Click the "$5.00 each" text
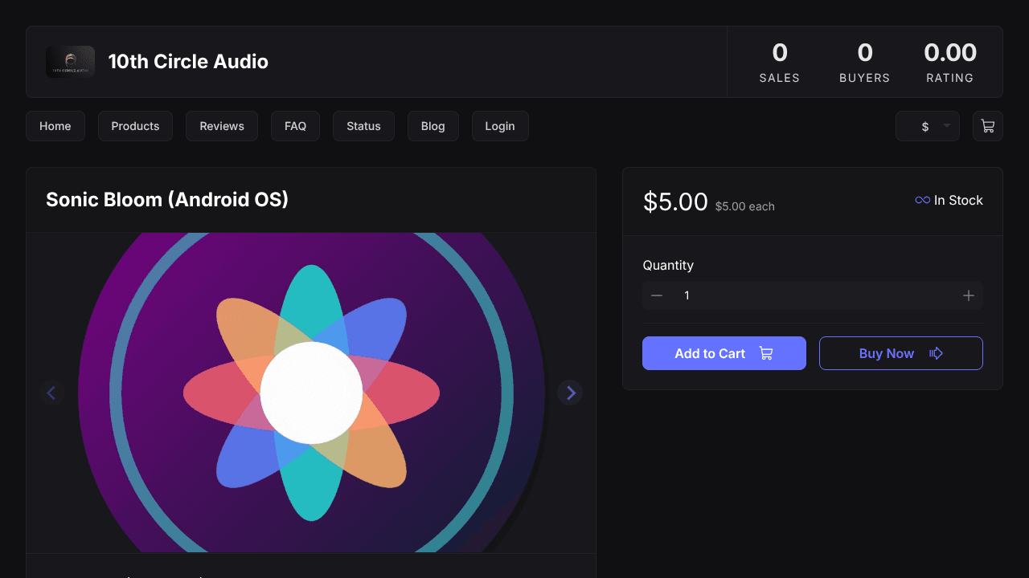Viewport: 1029px width, 578px height. click(745, 206)
